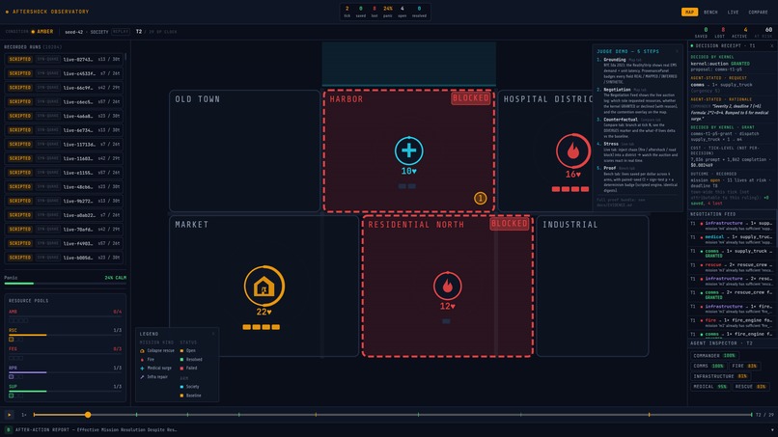The height and width of the screenshot is (437, 778).
Task: Click the Fire legend icon
Action: tap(142, 360)
